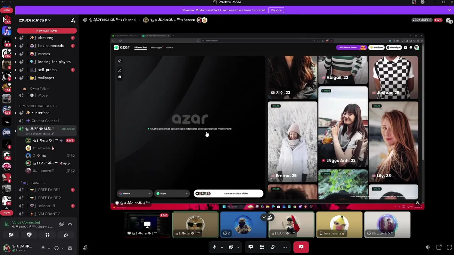The image size is (454, 255).
Task: Select the I'm a banana participant tile
Action: (x=339, y=225)
